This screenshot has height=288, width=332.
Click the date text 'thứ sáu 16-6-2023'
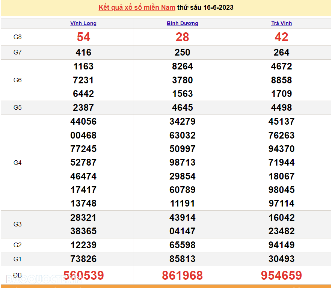point(205,8)
